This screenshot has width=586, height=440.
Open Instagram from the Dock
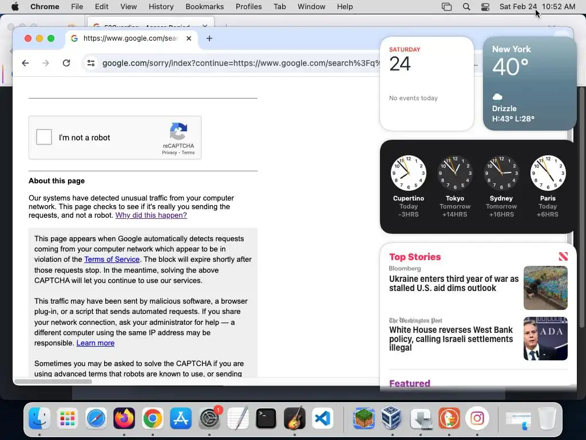point(477,418)
